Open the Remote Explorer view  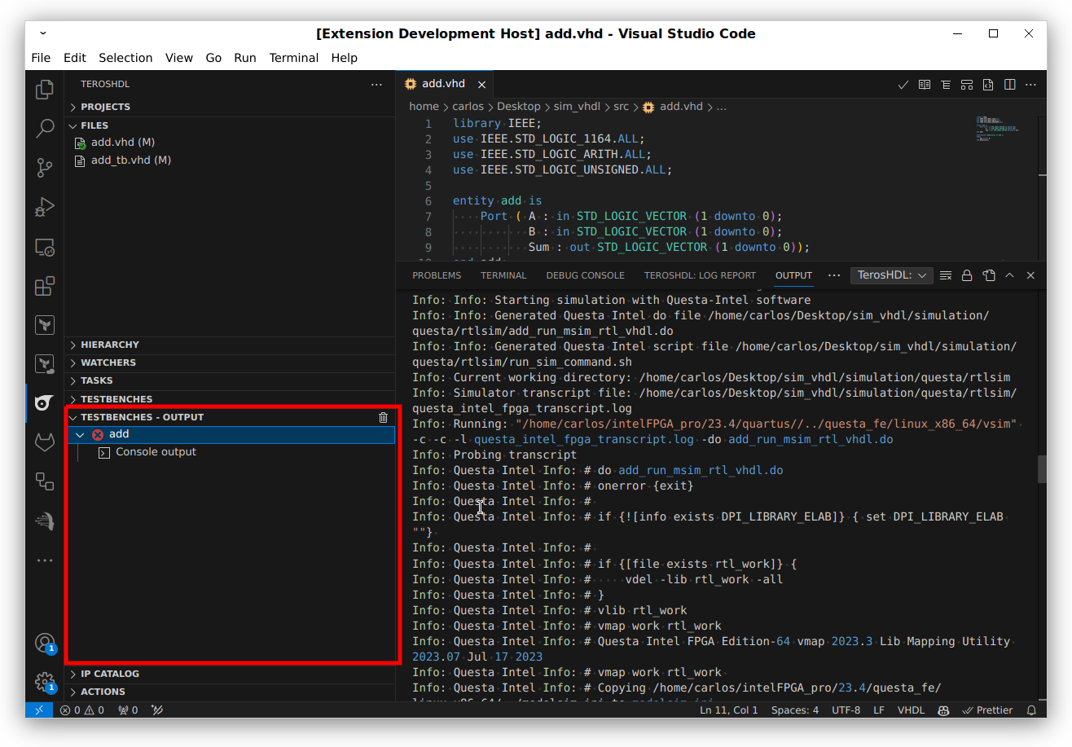[45, 247]
